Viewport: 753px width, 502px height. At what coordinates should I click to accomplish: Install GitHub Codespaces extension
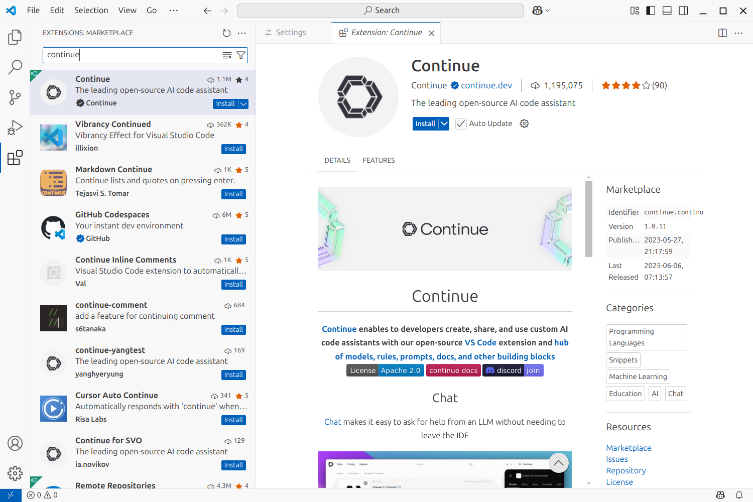(233, 239)
